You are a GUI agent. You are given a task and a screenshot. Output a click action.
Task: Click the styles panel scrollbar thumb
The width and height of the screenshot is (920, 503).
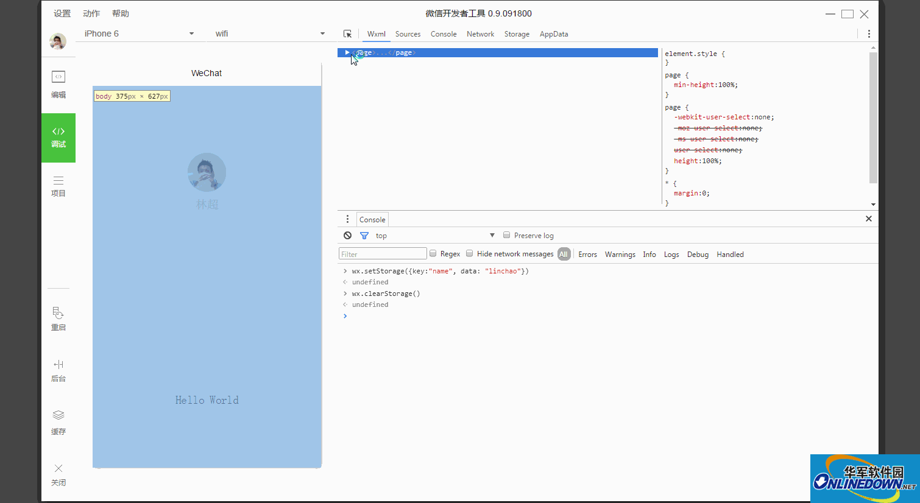[x=873, y=118]
